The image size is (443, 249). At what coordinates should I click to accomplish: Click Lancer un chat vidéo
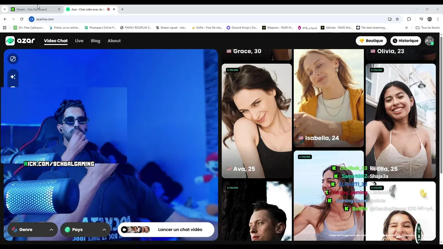pyautogui.click(x=166, y=230)
